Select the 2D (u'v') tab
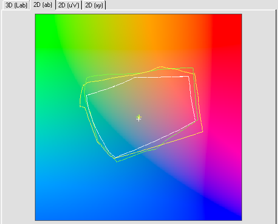The height and width of the screenshot is (224, 278). 69,5
